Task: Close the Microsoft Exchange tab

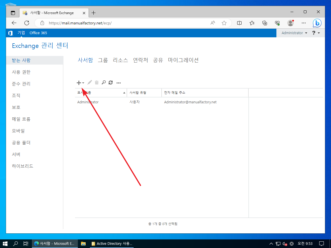Action: point(84,13)
